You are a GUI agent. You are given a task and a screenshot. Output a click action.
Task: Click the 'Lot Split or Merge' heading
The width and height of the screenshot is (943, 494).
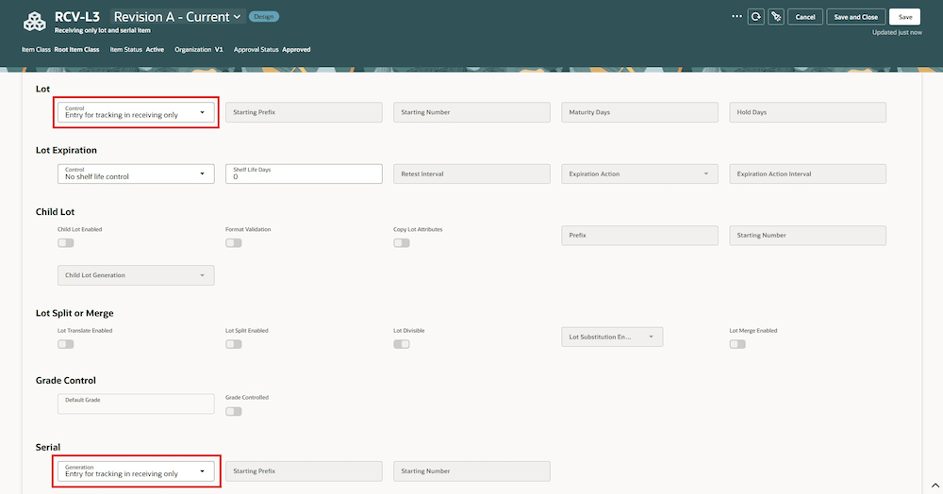[x=74, y=313]
